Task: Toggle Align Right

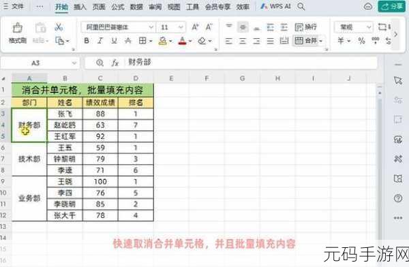Action: 257,41
